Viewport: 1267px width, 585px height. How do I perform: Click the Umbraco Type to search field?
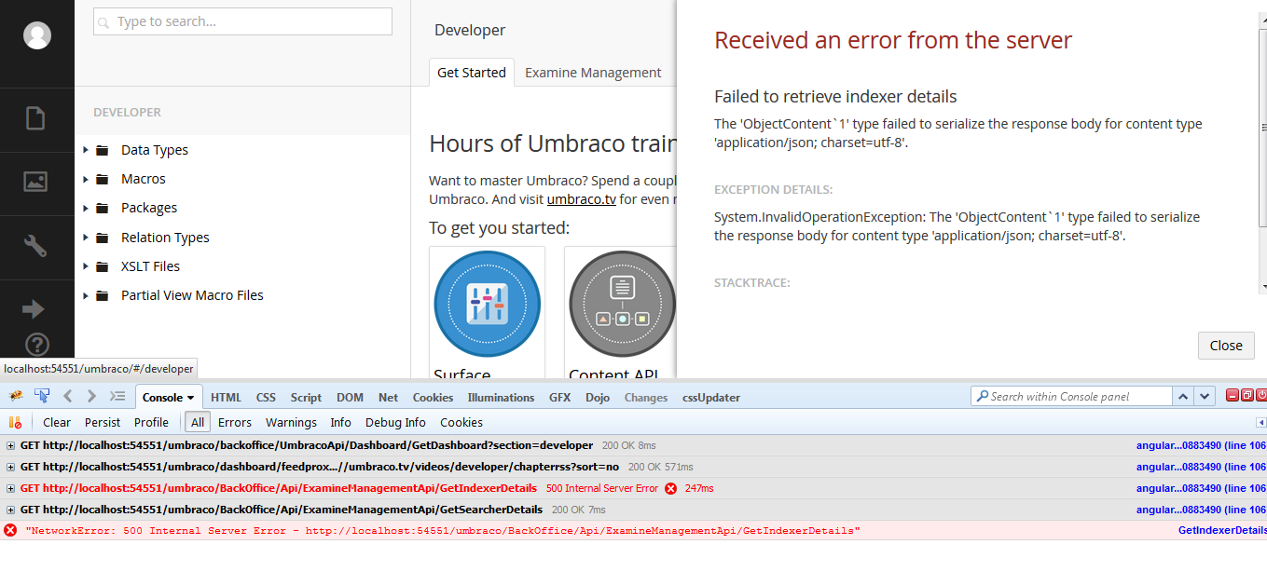click(242, 21)
